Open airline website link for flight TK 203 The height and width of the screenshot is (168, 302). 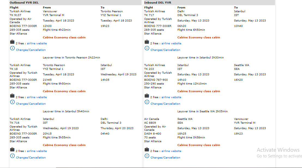click(x=171, y=97)
